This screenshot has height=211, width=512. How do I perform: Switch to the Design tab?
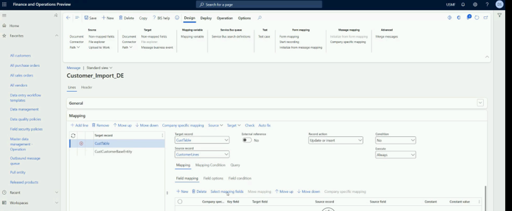189,18
